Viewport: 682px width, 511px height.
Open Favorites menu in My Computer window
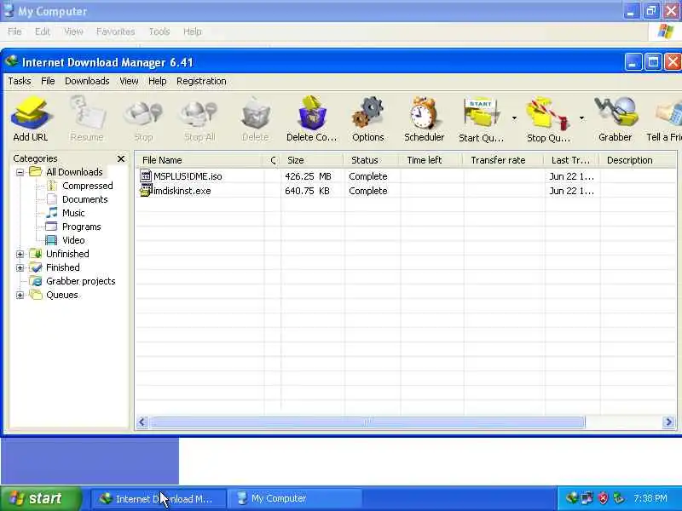pos(115,32)
